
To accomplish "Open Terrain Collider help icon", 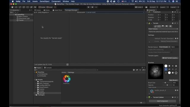I will [172, 97].
